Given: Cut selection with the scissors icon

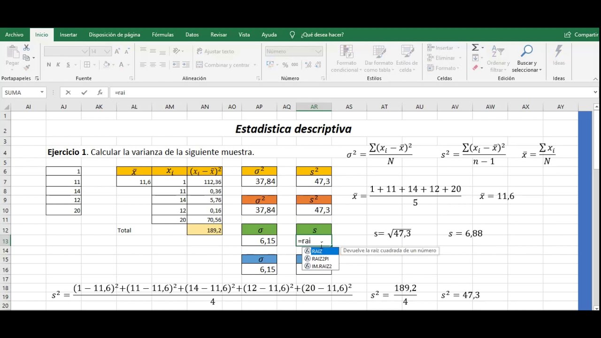Looking at the screenshot, I should [26, 48].
